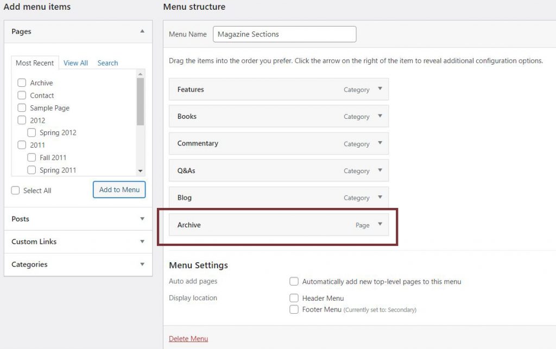Click the Add to Menu button

pos(119,189)
